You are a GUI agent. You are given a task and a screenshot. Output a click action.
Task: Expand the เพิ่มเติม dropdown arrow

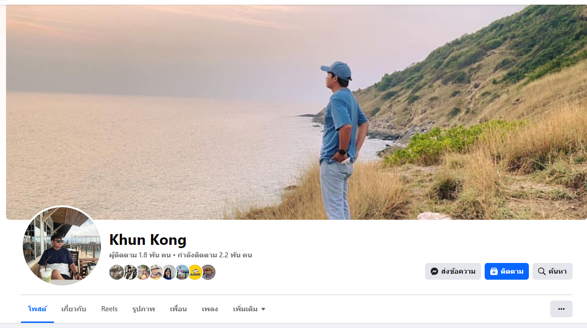point(263,309)
